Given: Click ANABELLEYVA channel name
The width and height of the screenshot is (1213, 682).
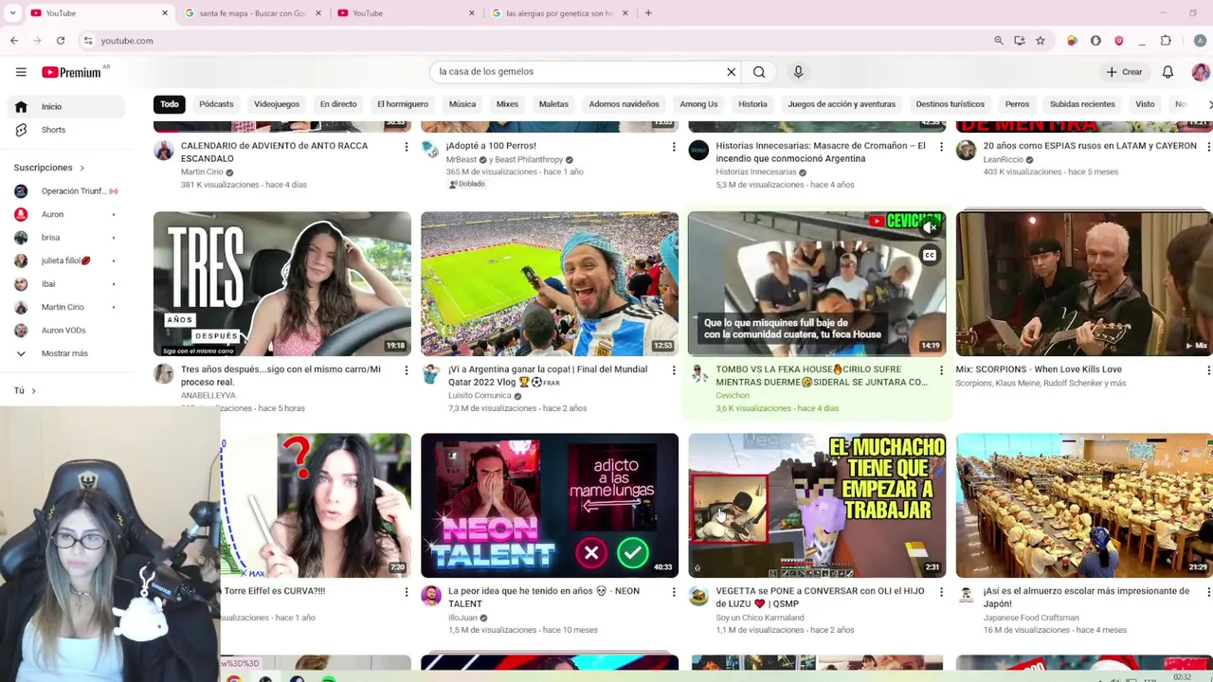Looking at the screenshot, I should (208, 395).
